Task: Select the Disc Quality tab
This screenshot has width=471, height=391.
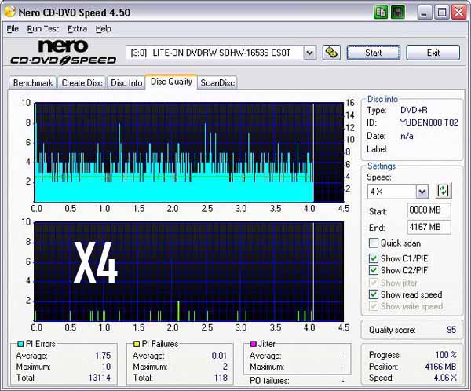Action: point(171,82)
